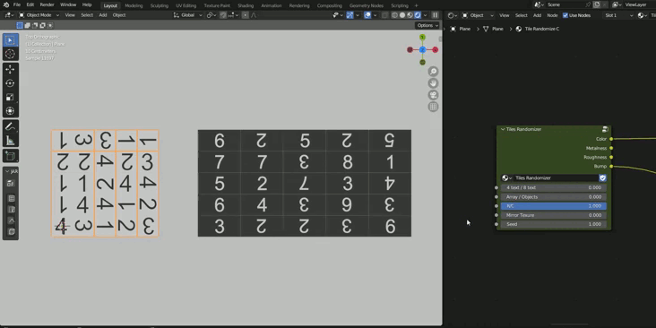Click the ViewLayer name field
This screenshot has width=656, height=328.
click(x=638, y=5)
